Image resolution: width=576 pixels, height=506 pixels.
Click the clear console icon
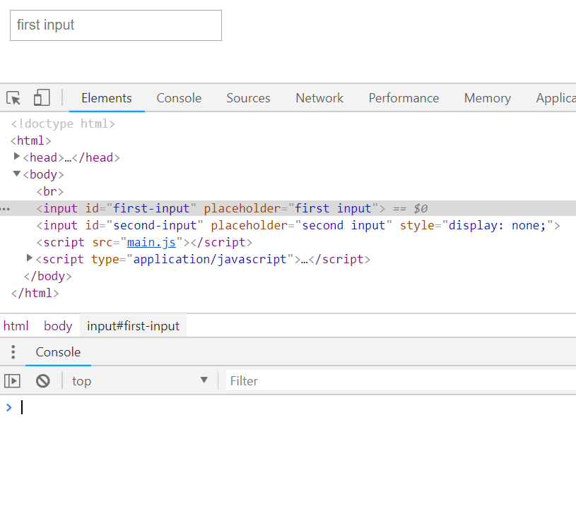[43, 381]
